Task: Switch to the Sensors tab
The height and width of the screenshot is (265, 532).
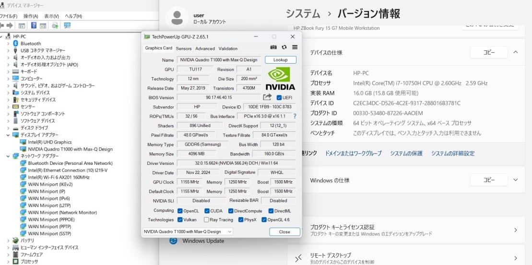Action: click(x=184, y=48)
